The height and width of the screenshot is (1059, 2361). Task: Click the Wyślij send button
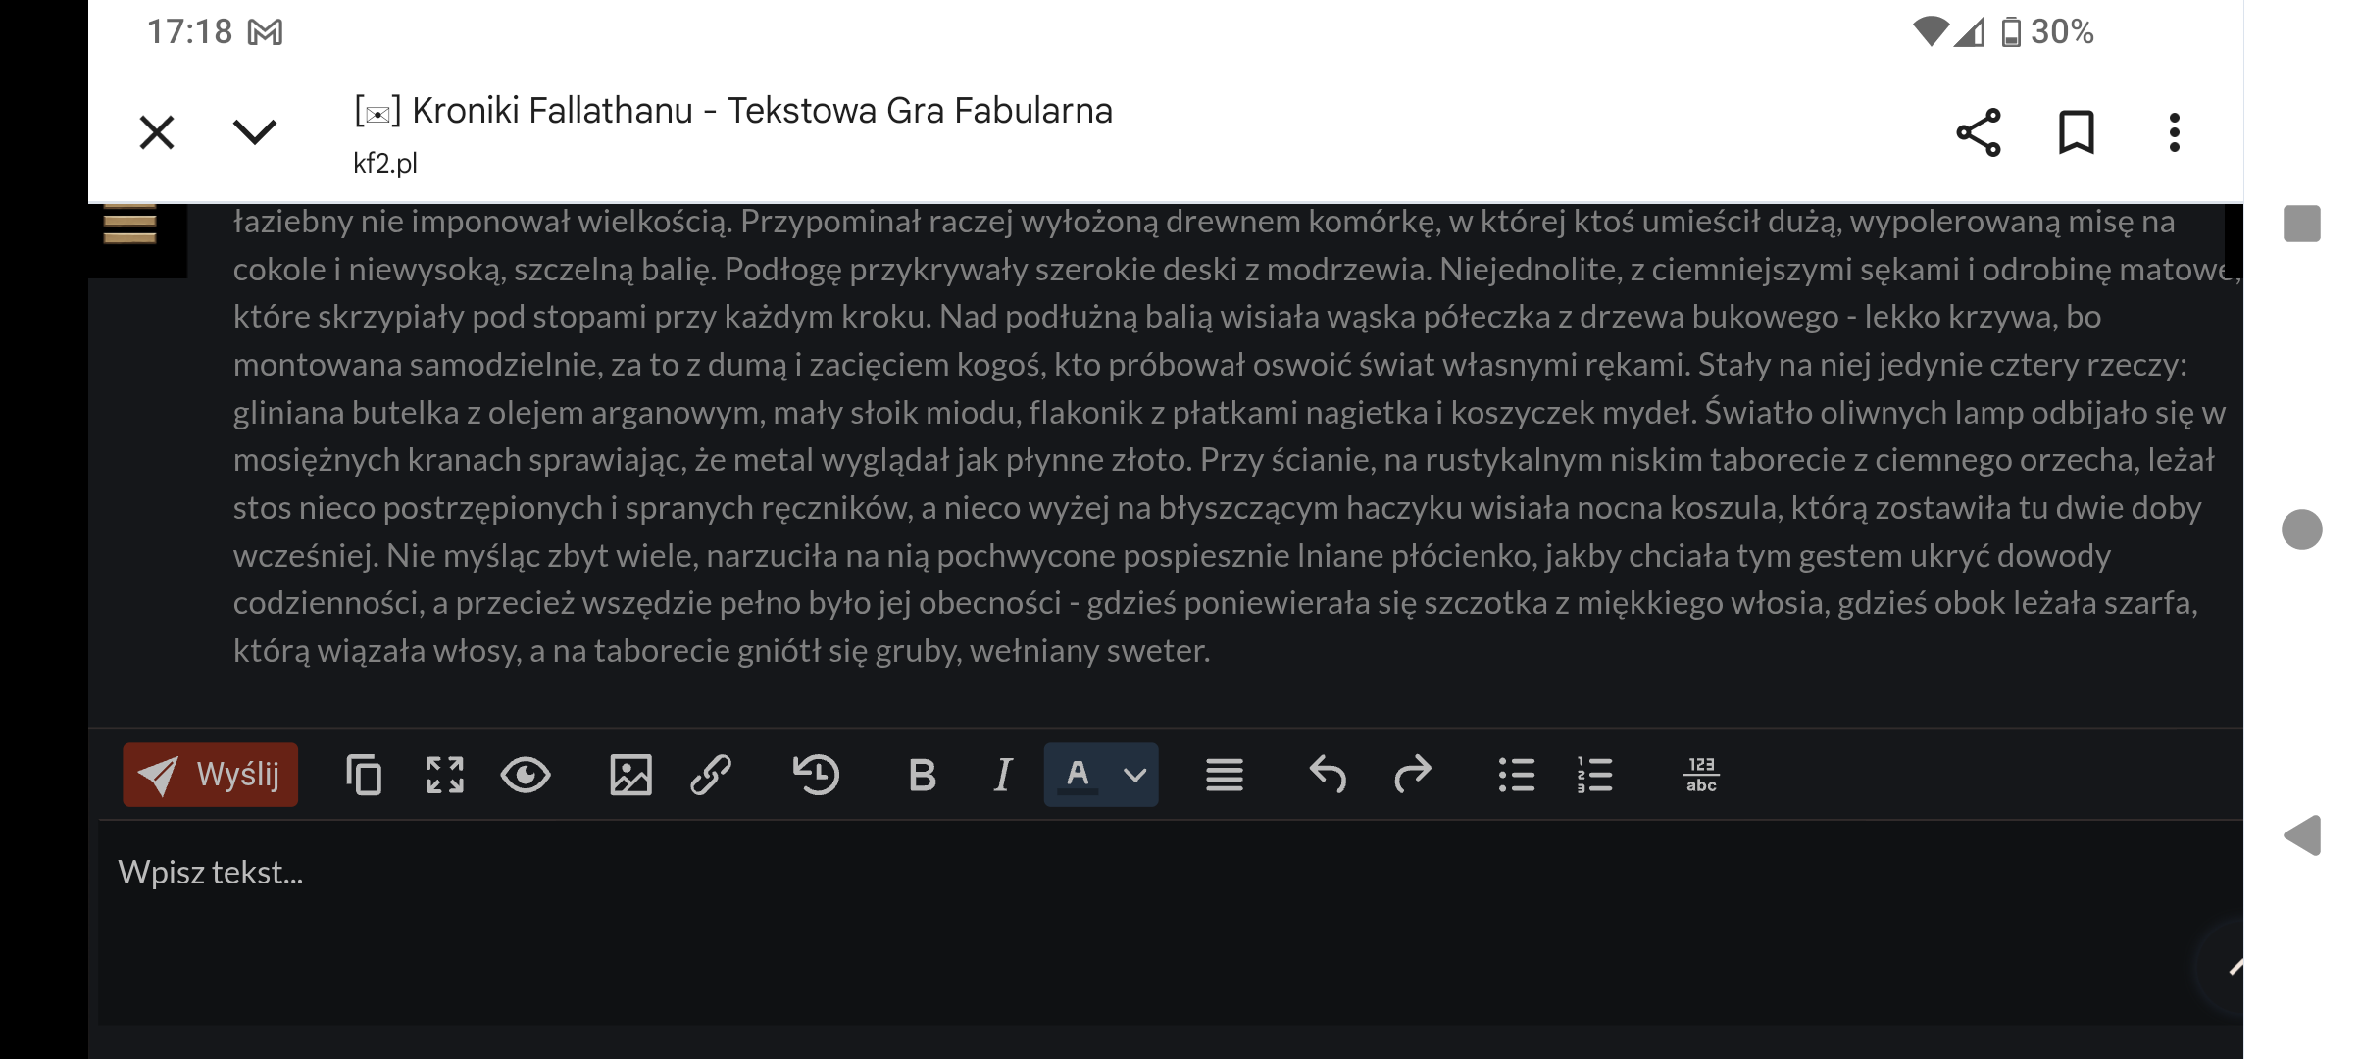tap(210, 775)
